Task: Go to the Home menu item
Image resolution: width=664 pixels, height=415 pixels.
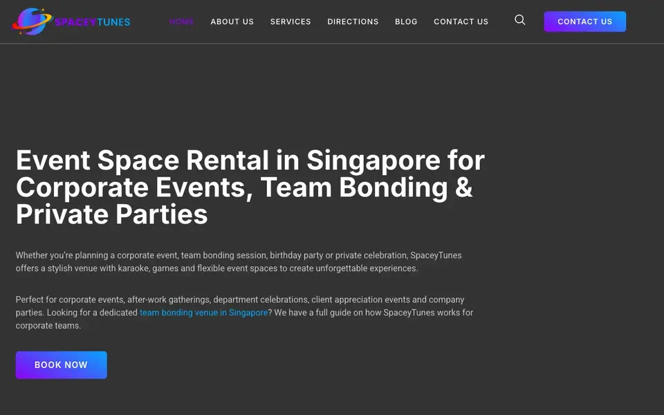Action: click(182, 21)
